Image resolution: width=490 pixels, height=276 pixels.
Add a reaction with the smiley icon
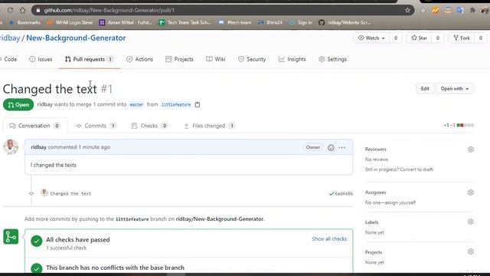[x=331, y=147]
